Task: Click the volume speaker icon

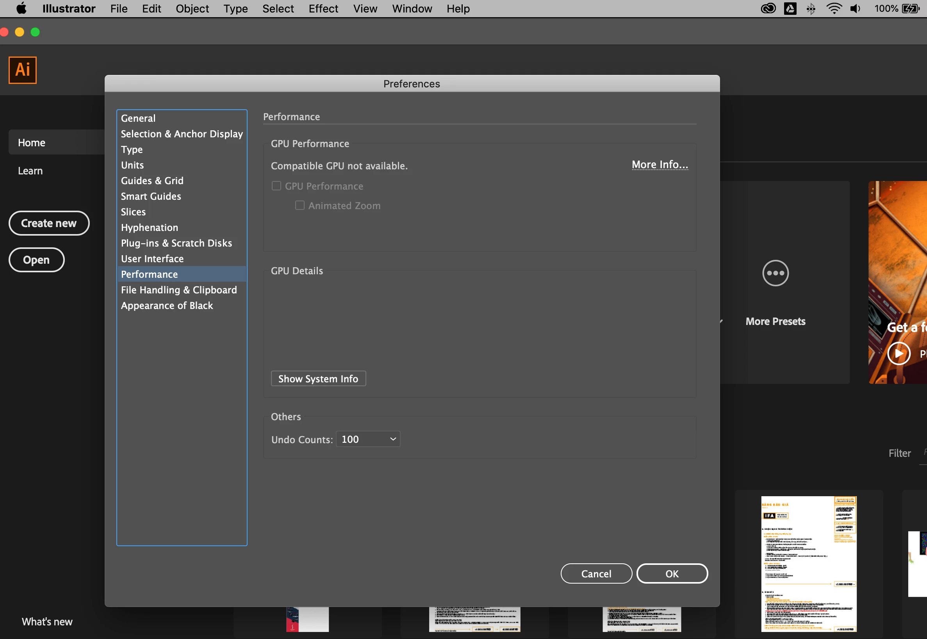Action: (x=855, y=9)
